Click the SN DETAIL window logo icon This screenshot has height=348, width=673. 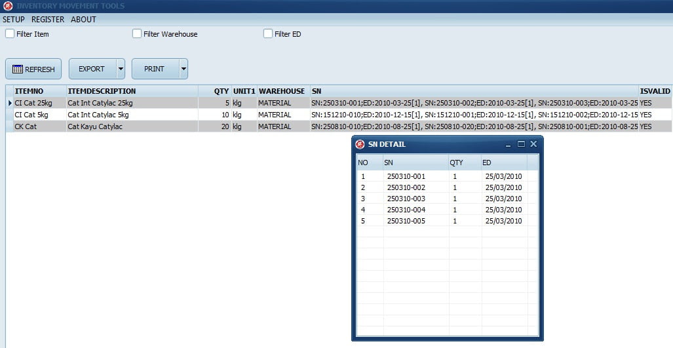pyautogui.click(x=360, y=144)
